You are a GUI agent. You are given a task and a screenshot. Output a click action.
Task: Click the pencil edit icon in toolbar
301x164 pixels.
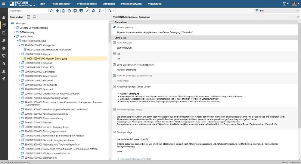click(x=87, y=11)
